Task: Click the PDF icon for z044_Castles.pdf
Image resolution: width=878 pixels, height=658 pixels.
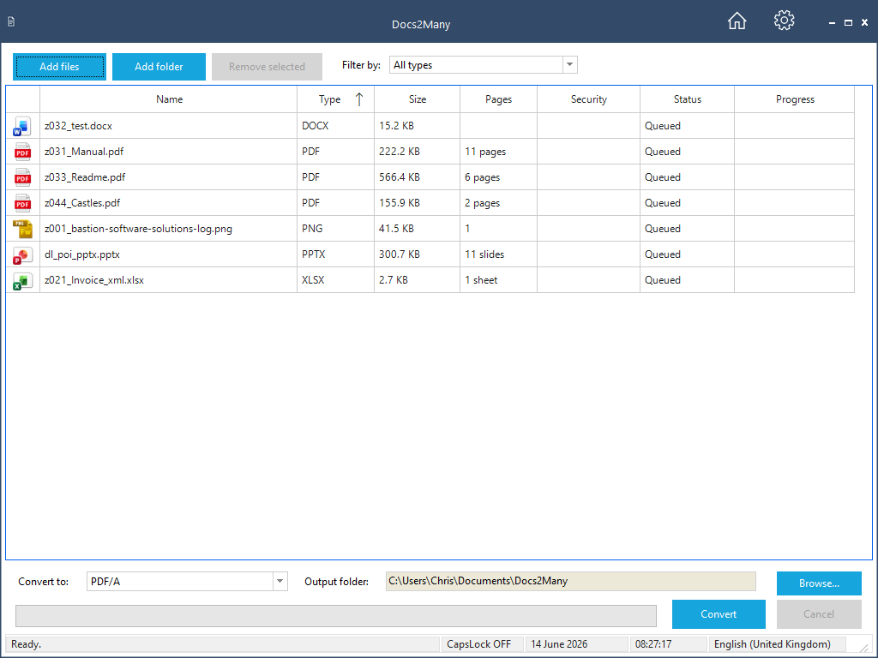Action: click(x=22, y=203)
